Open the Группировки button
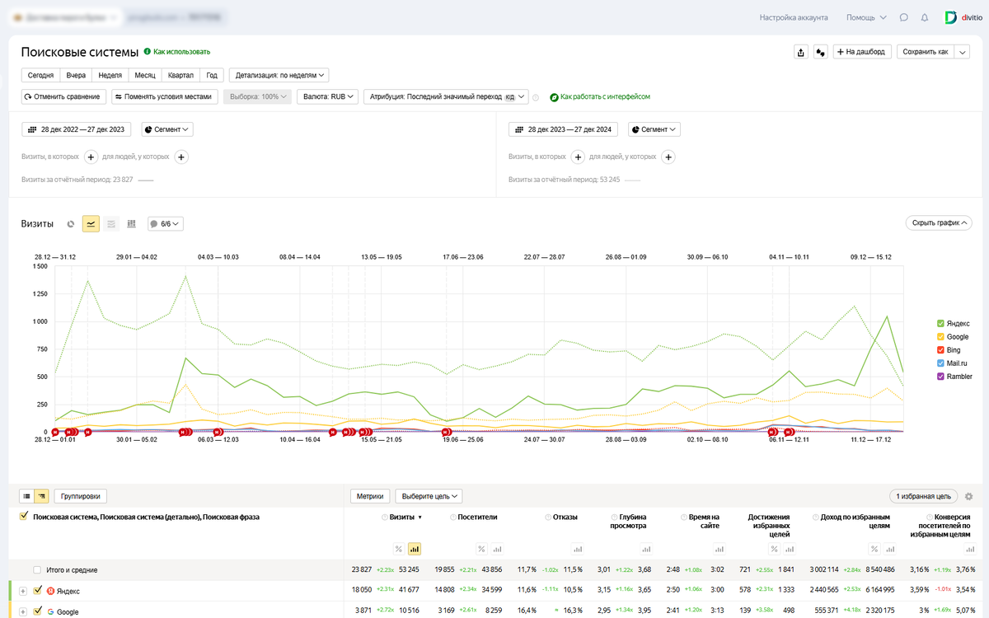This screenshot has width=989, height=618. click(x=81, y=496)
